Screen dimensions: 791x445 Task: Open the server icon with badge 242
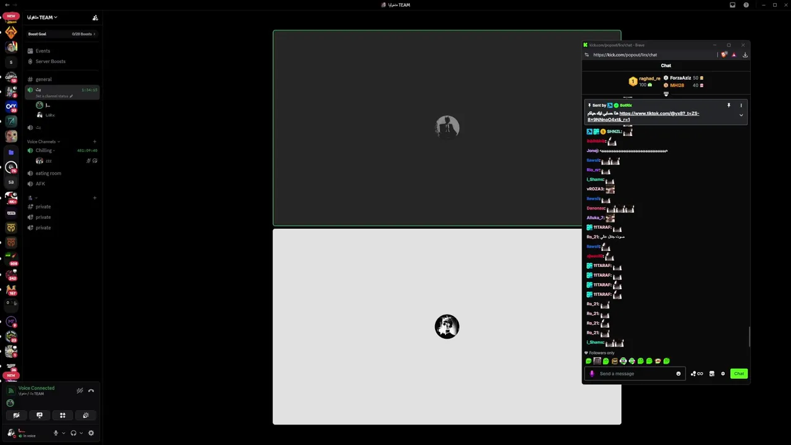[x=11, y=274]
